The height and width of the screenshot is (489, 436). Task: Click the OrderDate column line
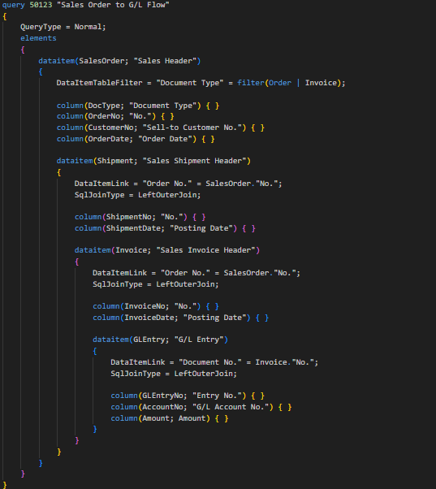pos(136,139)
